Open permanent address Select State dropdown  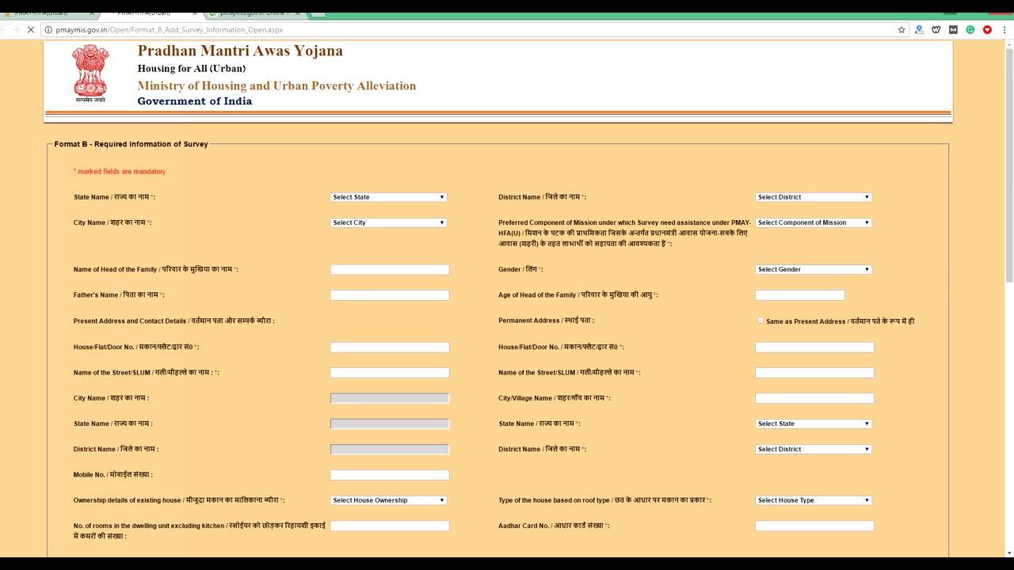[814, 424]
